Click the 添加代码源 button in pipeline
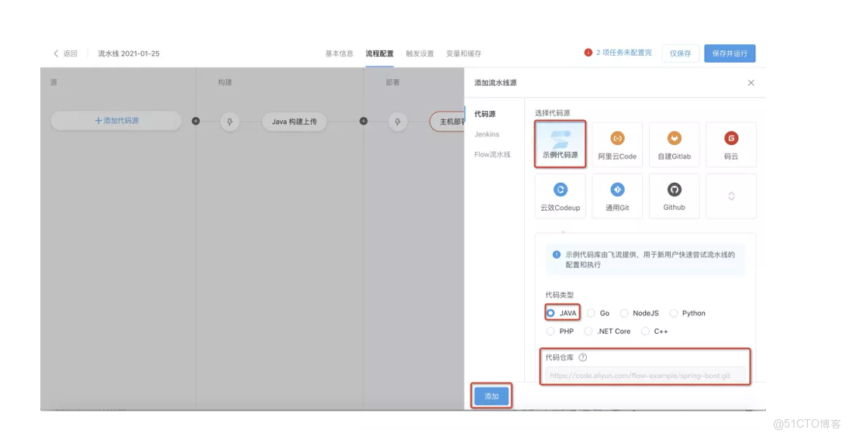The image size is (849, 437). (x=116, y=121)
